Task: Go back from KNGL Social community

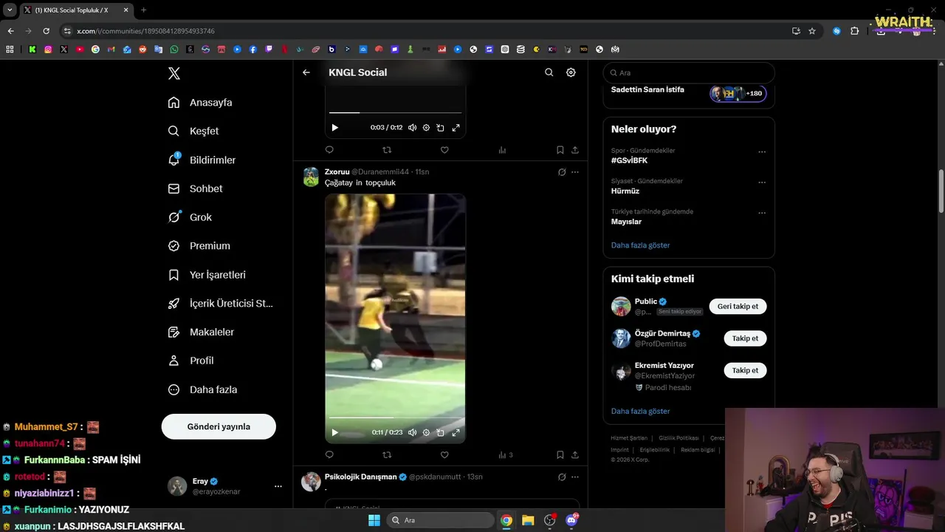Action: click(306, 72)
